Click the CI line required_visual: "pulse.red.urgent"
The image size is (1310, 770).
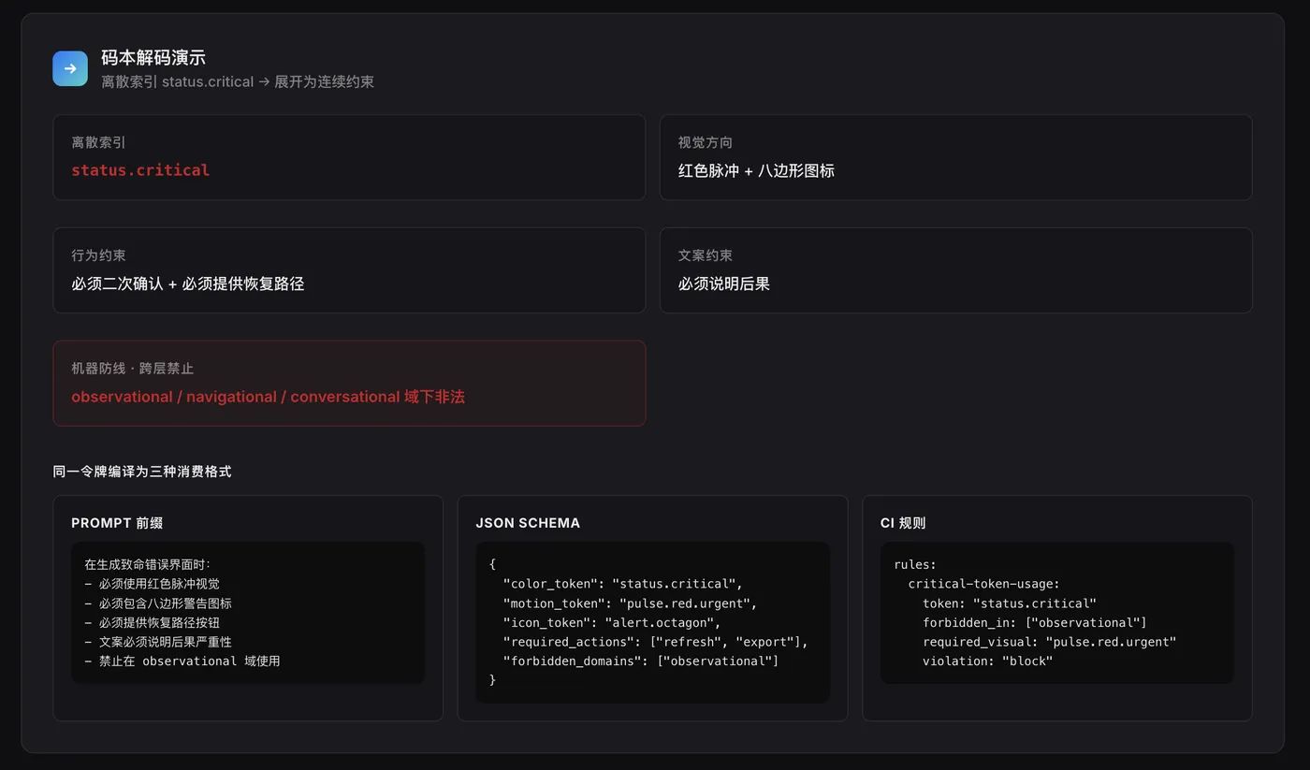point(1049,642)
